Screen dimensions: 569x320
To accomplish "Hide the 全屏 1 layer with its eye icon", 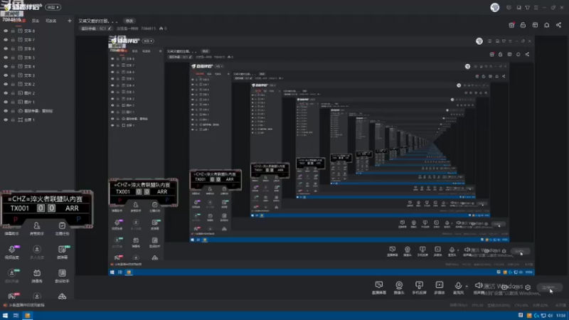I will coord(6,119).
